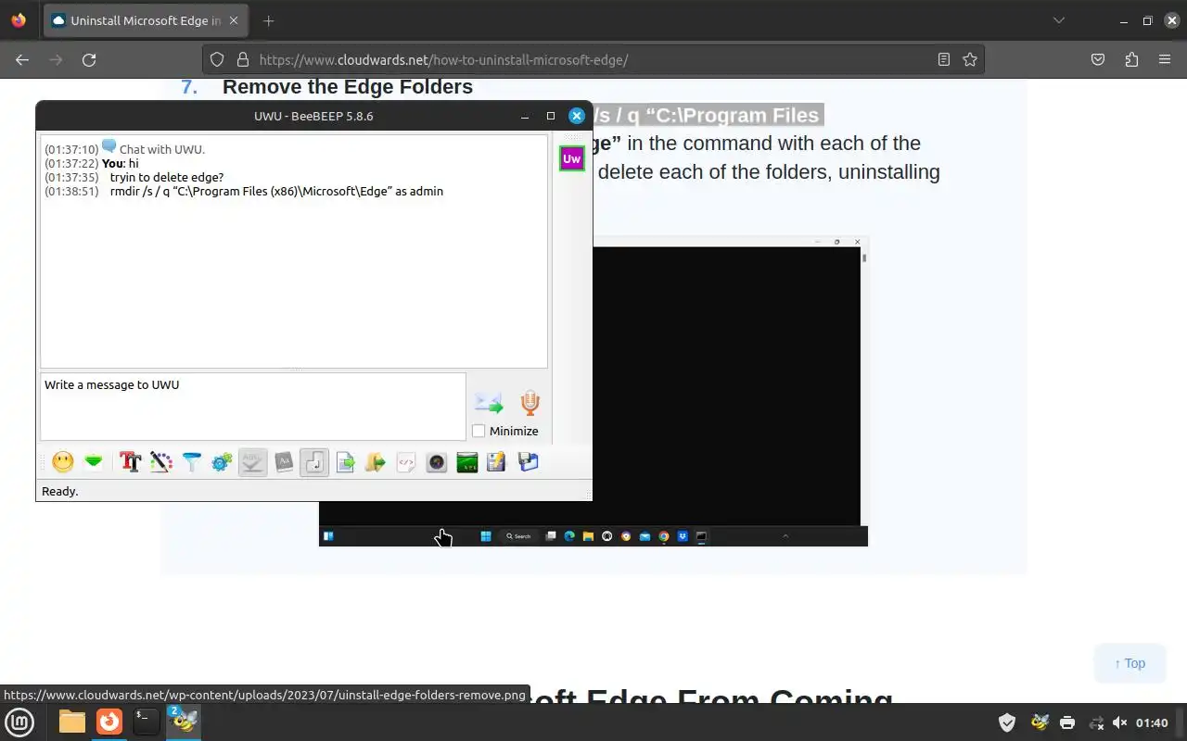Click the rmdir command chat message
This screenshot has height=741, width=1187.
(x=276, y=191)
